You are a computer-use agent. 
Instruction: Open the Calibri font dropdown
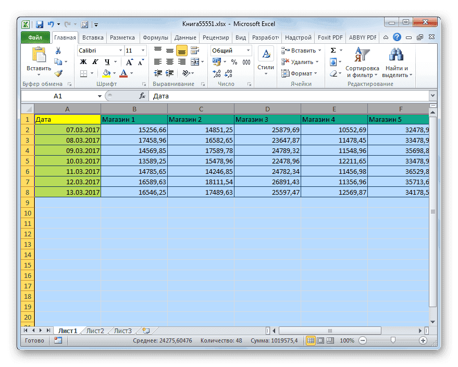pyautogui.click(x=120, y=50)
